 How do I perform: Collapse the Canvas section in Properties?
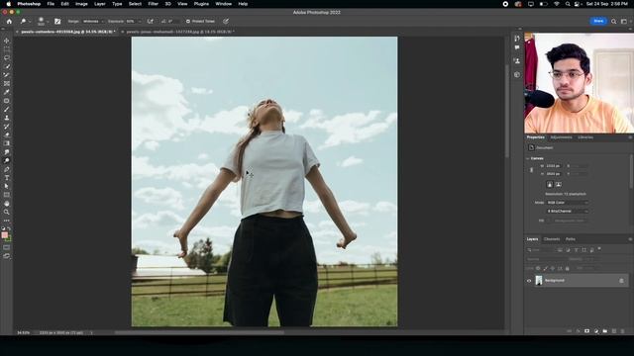[x=528, y=158]
